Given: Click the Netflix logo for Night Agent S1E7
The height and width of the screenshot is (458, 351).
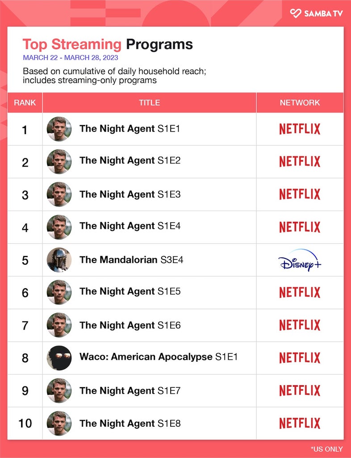Looking at the screenshot, I should [x=300, y=390].
